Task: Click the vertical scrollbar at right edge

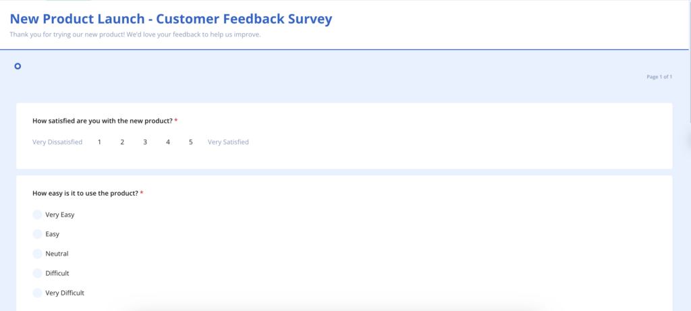Action: point(690,61)
